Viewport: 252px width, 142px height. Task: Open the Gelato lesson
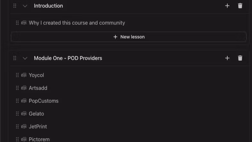pyautogui.click(x=36, y=114)
